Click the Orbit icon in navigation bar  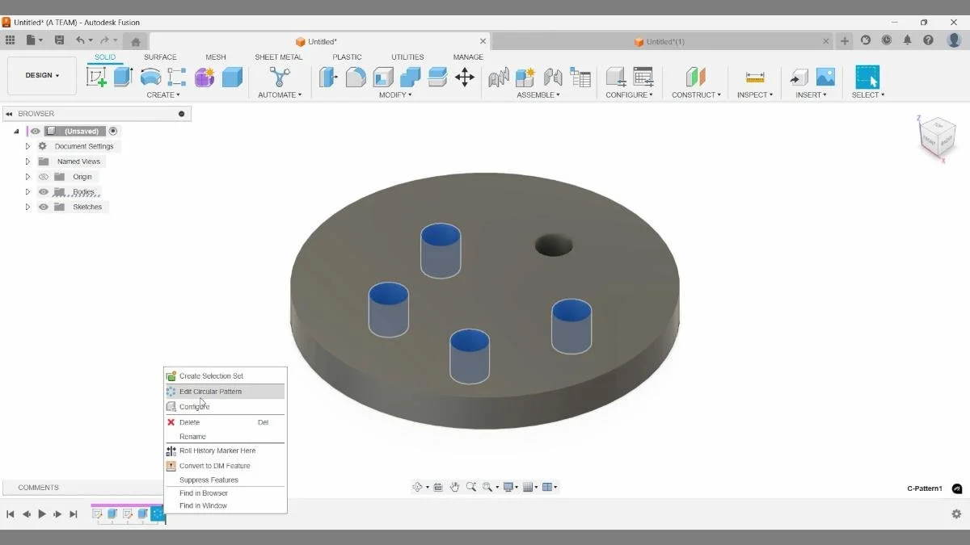tap(419, 487)
